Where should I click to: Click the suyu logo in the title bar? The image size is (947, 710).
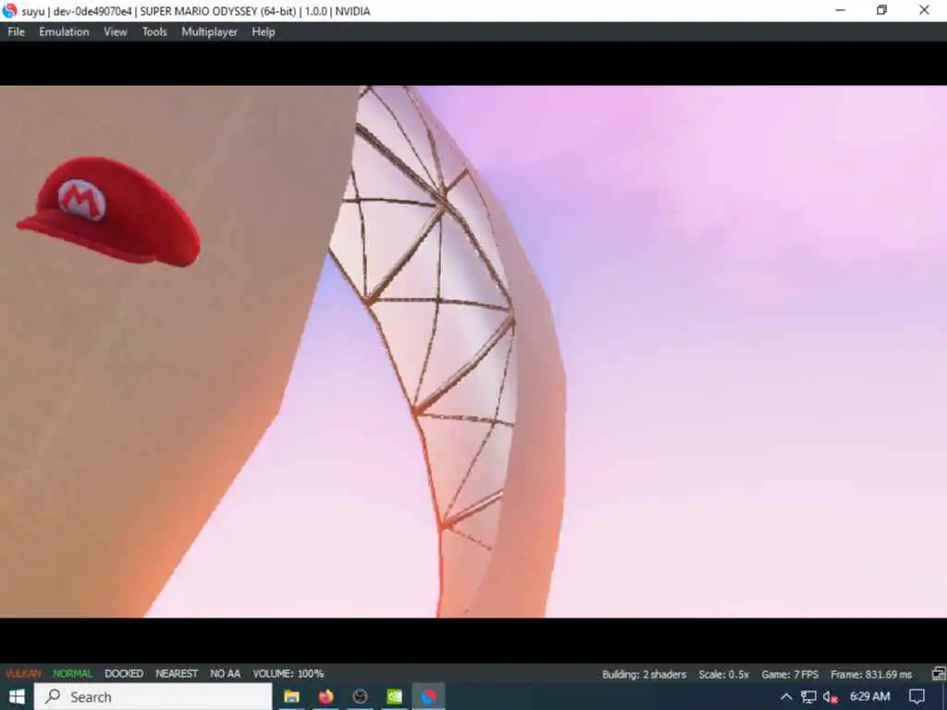tap(9, 10)
